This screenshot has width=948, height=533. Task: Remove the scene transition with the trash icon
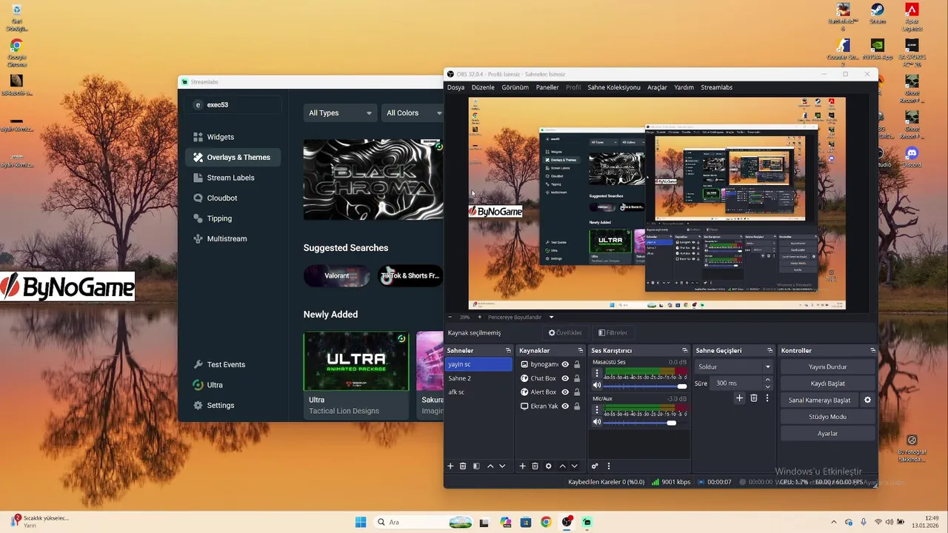tap(754, 398)
